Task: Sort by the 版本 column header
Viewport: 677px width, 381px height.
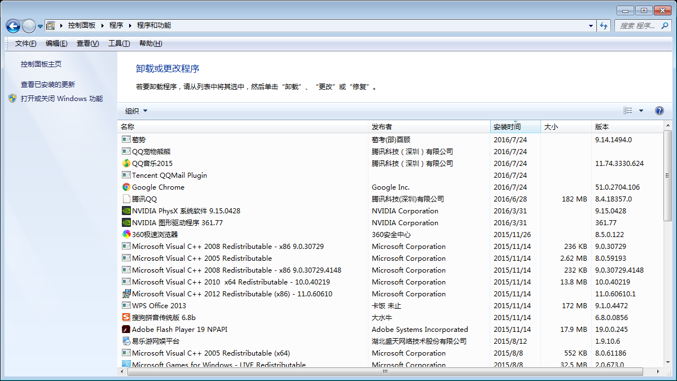Action: click(626, 127)
